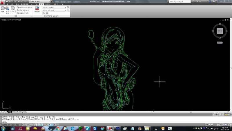Expand the Plot (플롯) panel arrow

click(32, 16)
